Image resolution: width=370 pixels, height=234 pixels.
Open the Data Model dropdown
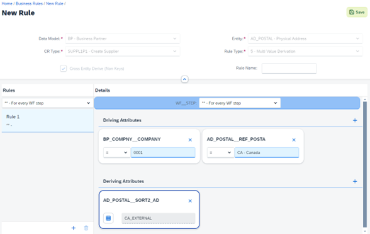tap(123, 38)
